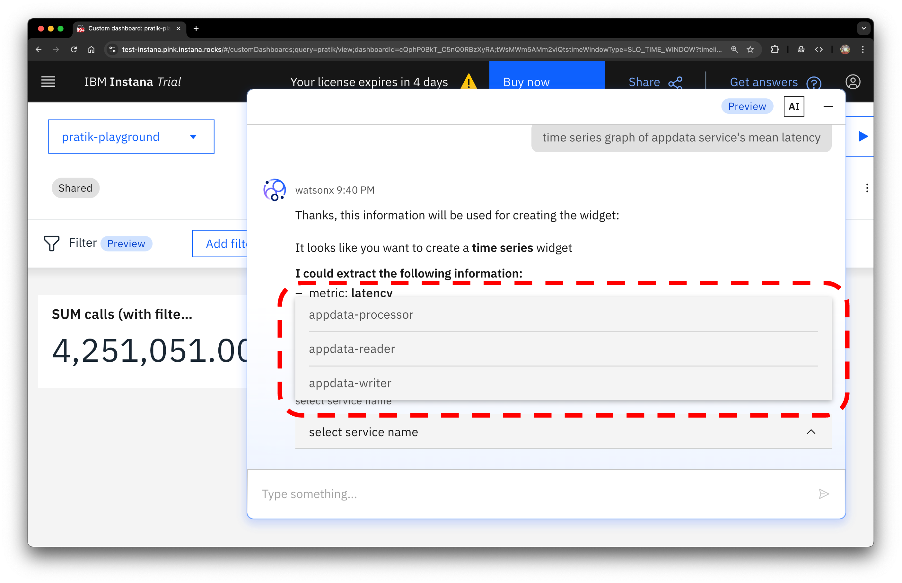Open the dashboard three-dot options menu
This screenshot has height=583, width=902.
(867, 188)
